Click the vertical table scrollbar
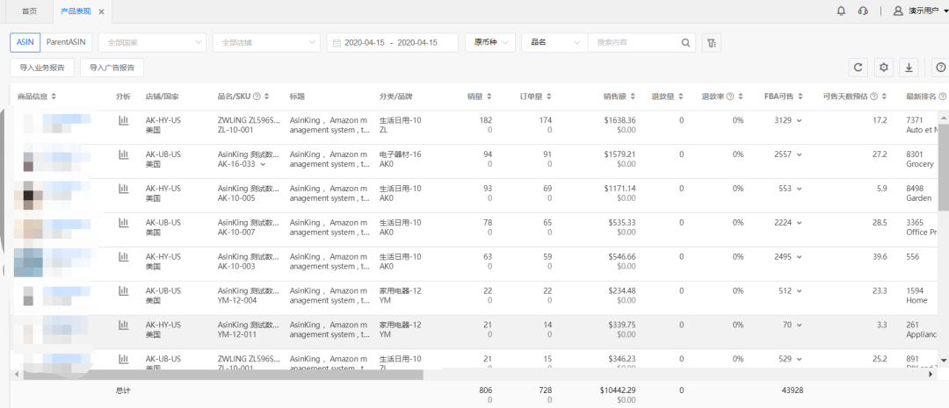The width and height of the screenshot is (949, 408). 944,168
